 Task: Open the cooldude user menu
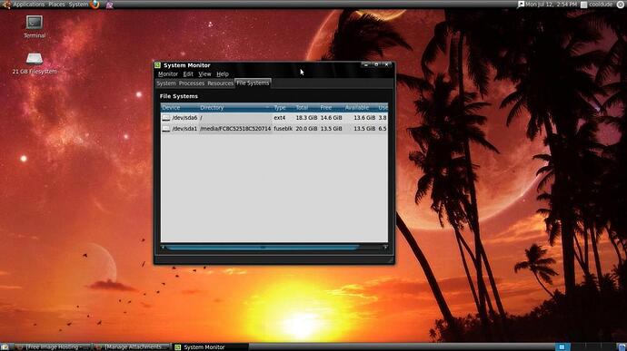(601, 5)
